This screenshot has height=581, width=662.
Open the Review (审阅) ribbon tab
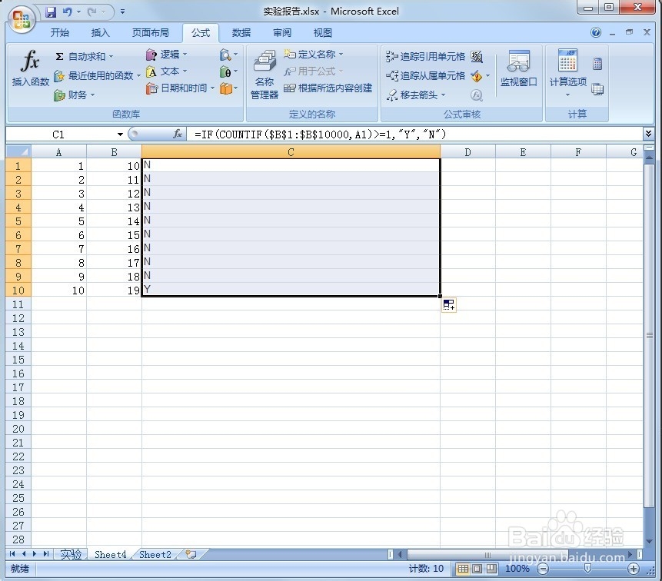pos(281,33)
